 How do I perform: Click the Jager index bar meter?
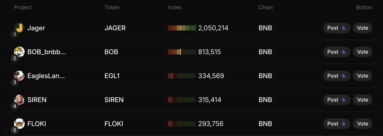point(182,28)
